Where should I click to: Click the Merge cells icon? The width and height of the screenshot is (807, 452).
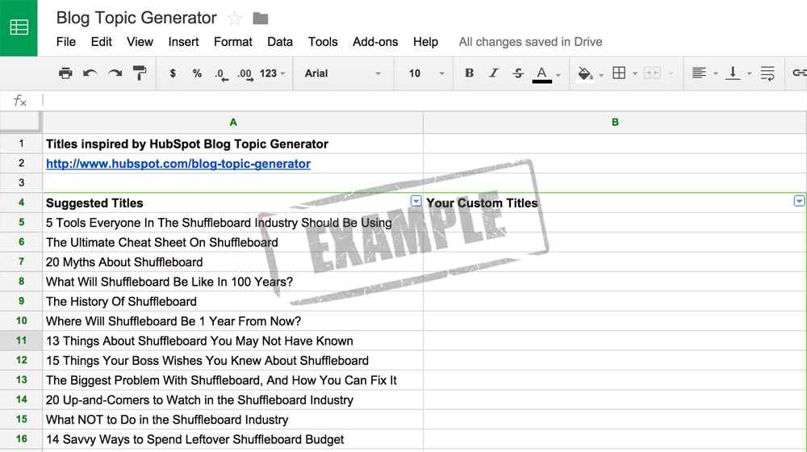[652, 73]
